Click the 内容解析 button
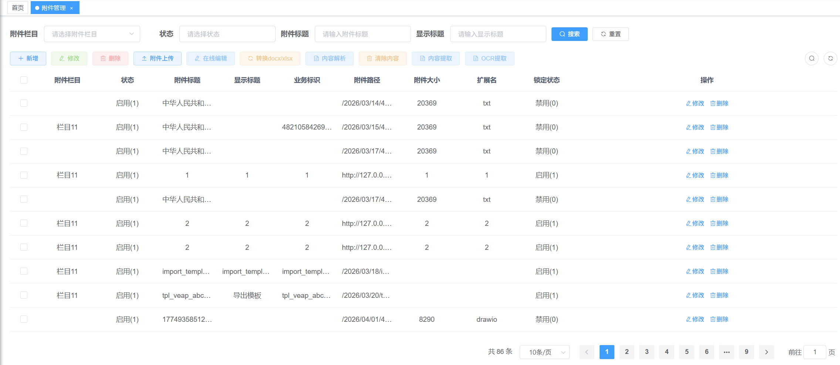The image size is (840, 365). (330, 58)
